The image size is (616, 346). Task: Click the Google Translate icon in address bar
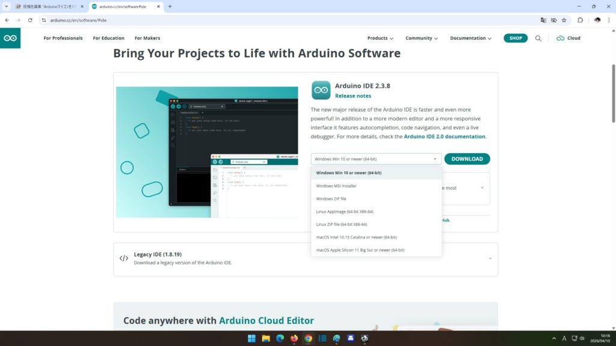pyautogui.click(x=543, y=20)
